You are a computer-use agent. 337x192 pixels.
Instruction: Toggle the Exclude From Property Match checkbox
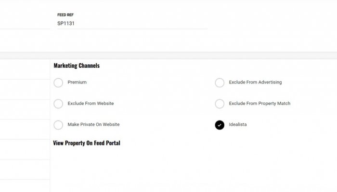click(x=220, y=104)
